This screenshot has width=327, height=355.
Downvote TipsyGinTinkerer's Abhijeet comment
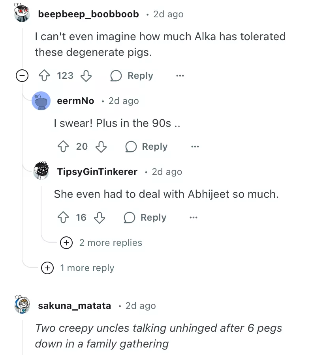coord(100,217)
